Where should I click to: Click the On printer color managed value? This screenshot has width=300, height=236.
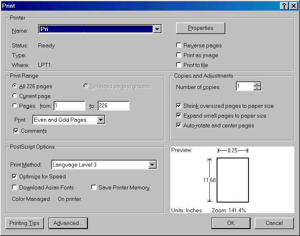tap(69, 199)
